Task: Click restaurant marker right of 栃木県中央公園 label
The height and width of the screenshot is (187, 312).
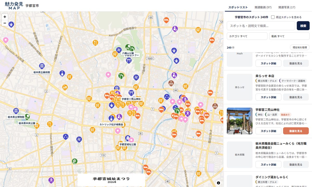Action: tap(50, 124)
